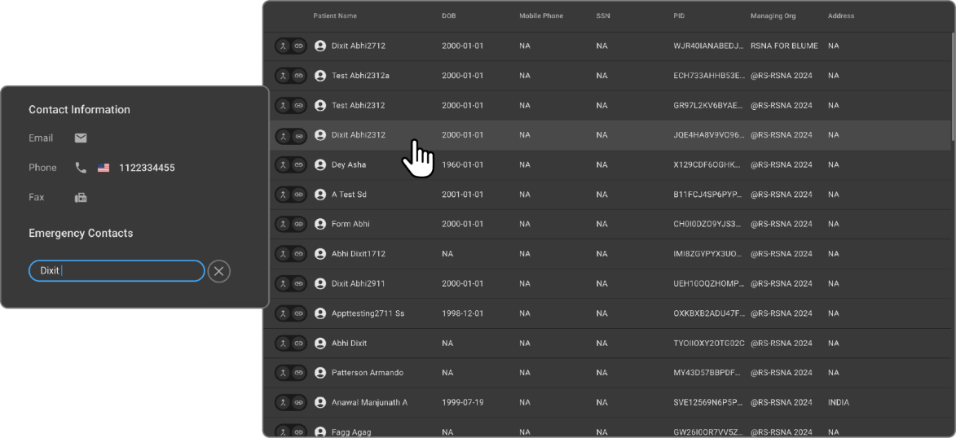
Task: Click link icon for Abhi Dixit1712 row
Action: [x=298, y=254]
